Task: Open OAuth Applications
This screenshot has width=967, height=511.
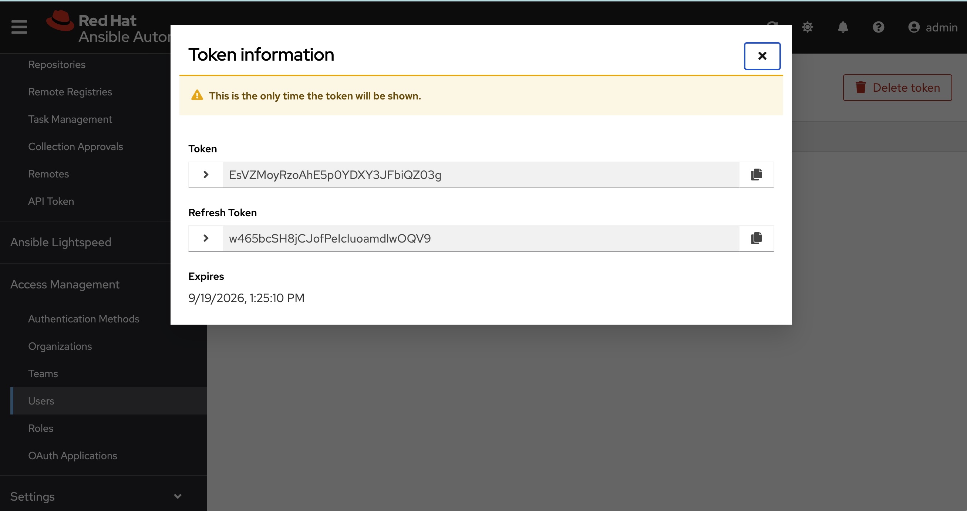Action: pos(73,456)
